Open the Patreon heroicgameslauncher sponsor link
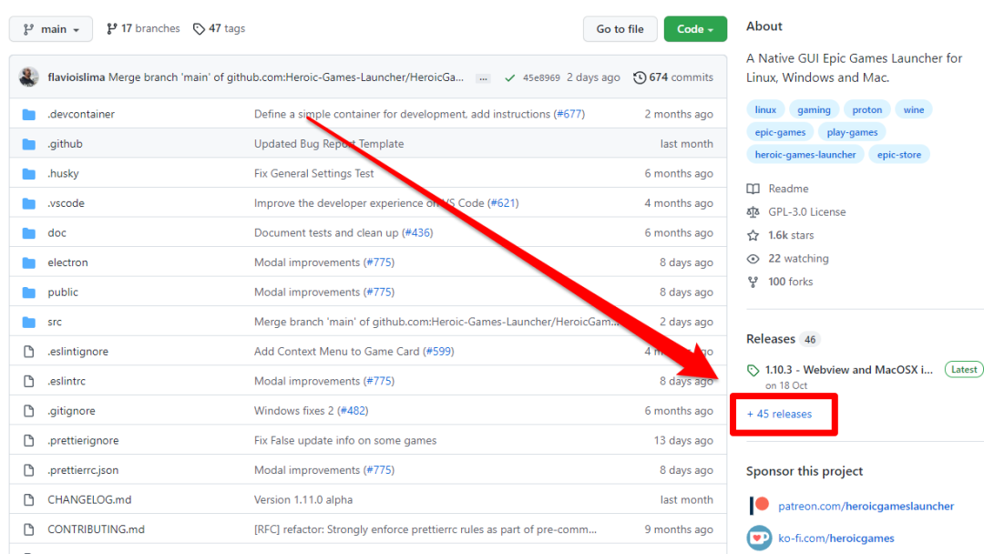This screenshot has height=554, width=984. (866, 506)
